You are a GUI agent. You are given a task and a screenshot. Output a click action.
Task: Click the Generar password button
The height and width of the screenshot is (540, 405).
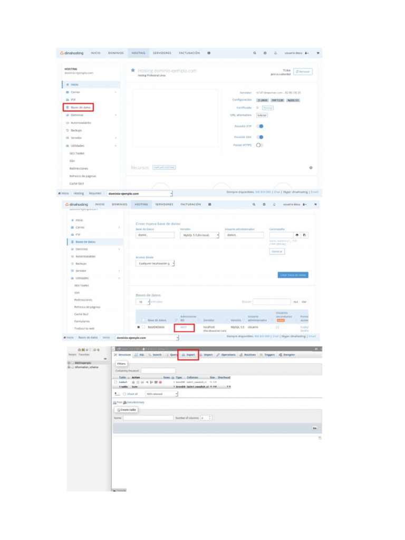point(277,252)
